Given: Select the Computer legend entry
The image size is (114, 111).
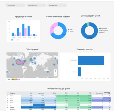Looking at the screenshot, I should (103, 29).
